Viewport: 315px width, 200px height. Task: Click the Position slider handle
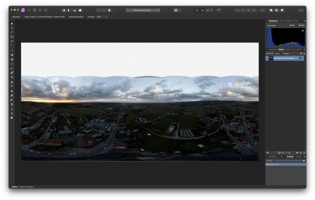(x=304, y=161)
